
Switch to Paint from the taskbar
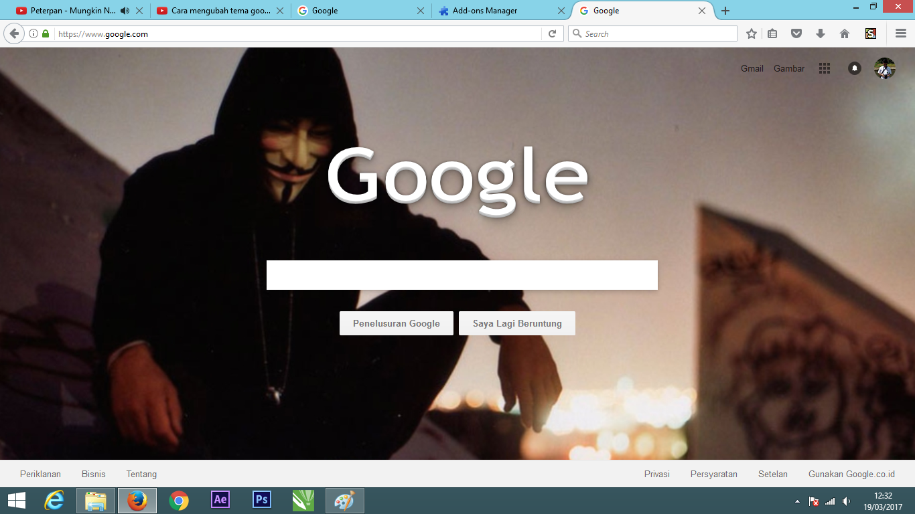tap(345, 501)
